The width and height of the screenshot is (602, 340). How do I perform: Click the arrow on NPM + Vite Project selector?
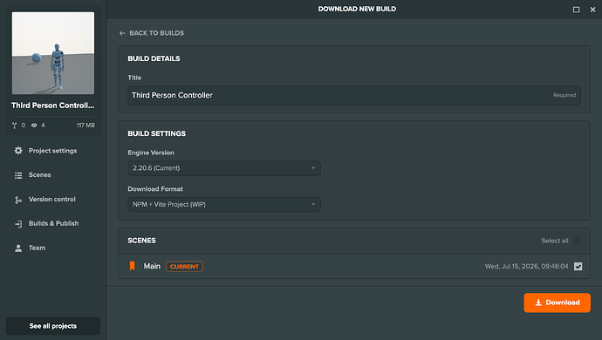[x=313, y=205]
